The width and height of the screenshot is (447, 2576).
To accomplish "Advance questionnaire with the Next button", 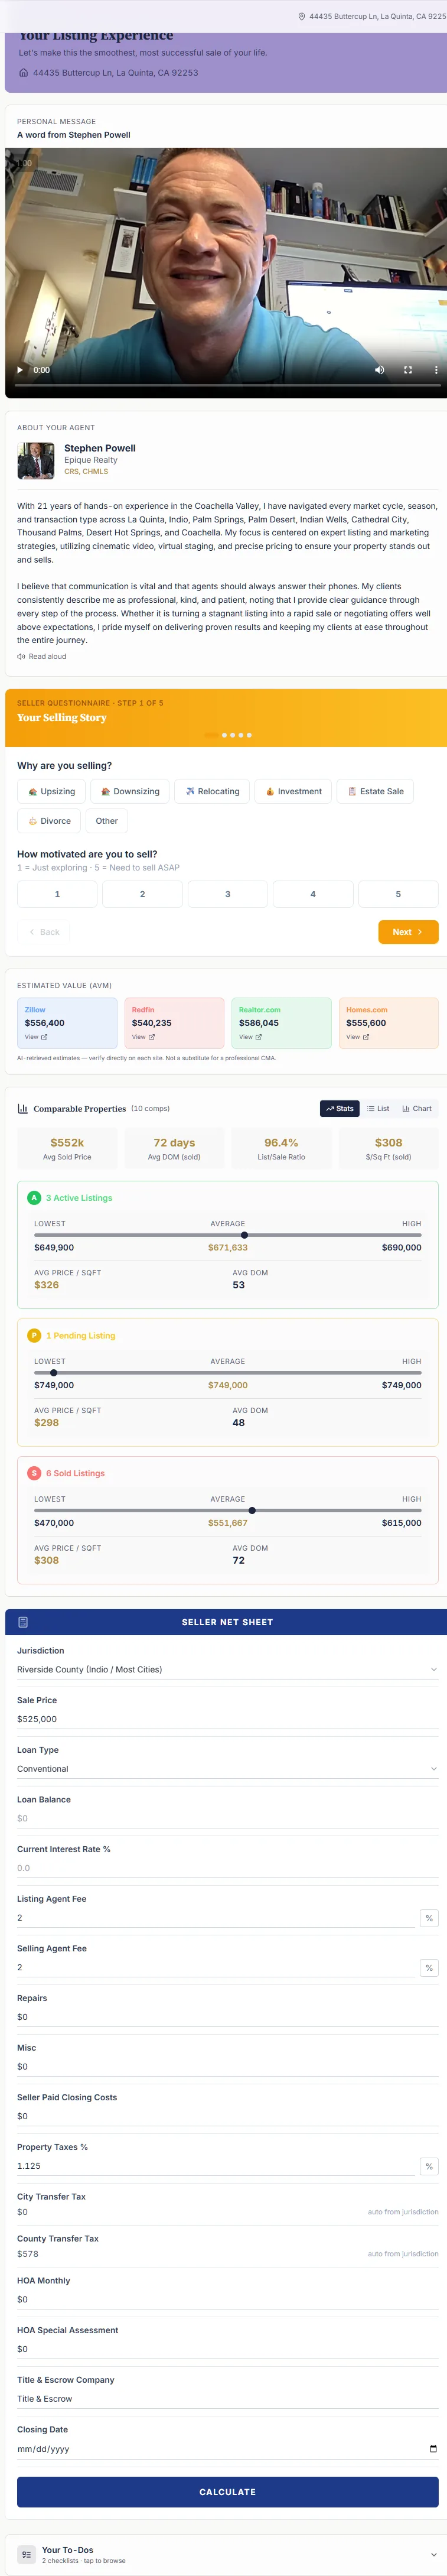I will (x=408, y=932).
